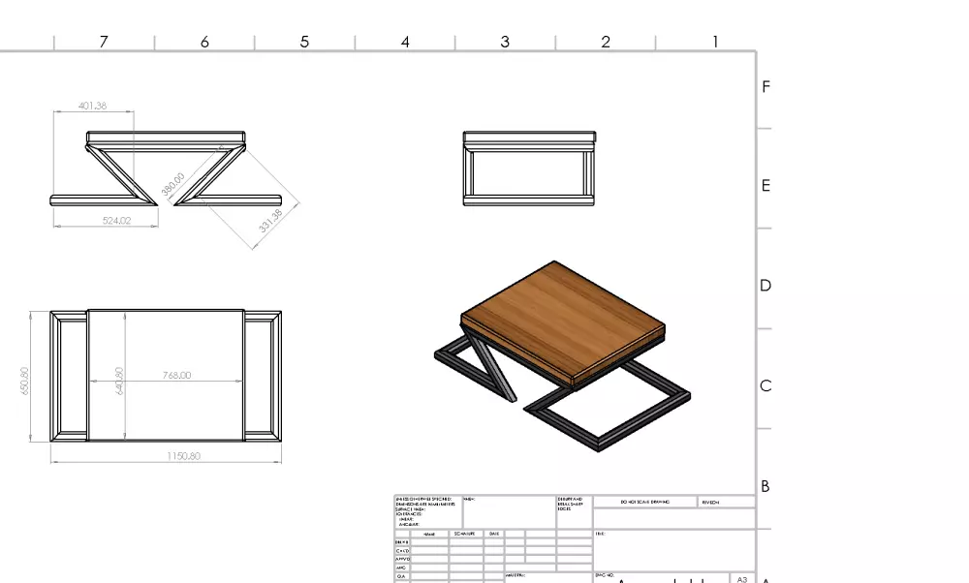Select the 640.80 vertical dimension

point(119,381)
